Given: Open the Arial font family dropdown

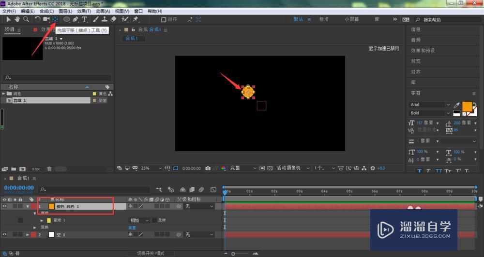Looking at the screenshot, I should [430, 105].
